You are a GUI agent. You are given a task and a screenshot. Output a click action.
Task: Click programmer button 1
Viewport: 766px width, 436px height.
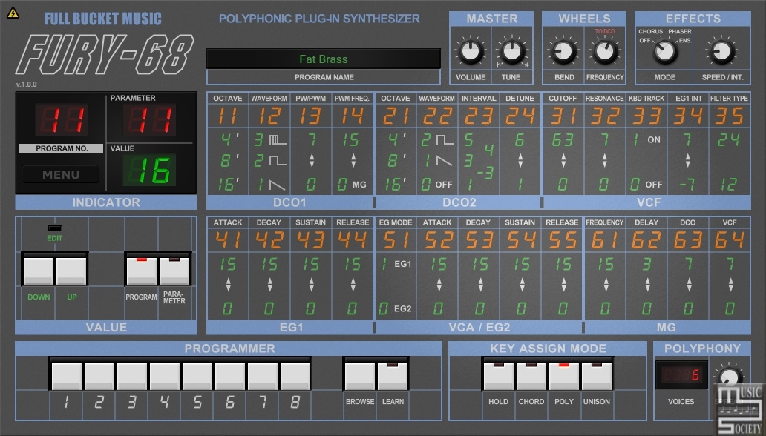click(67, 376)
